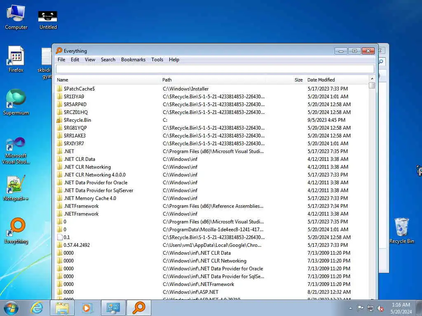The height and width of the screenshot is (316, 422).
Task: Select the .NET CLR Networking 4.0.0.0 result
Action: click(x=94, y=174)
